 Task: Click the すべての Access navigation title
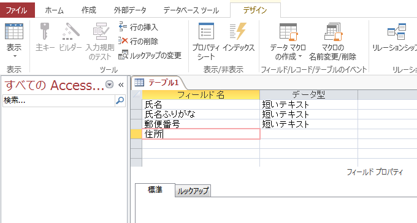point(54,85)
